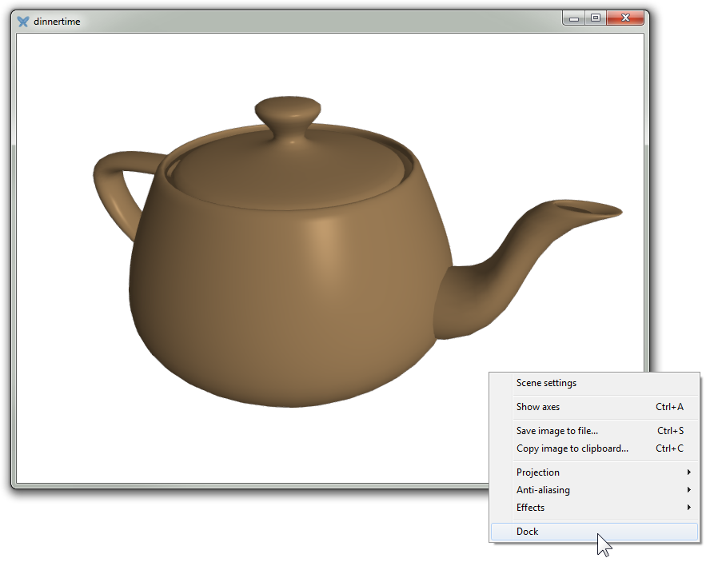The image size is (718, 562).
Task: Click the dinnertime app icon in title bar
Action: coord(23,22)
